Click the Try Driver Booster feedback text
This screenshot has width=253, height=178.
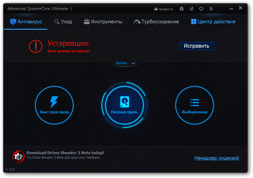point(63,158)
